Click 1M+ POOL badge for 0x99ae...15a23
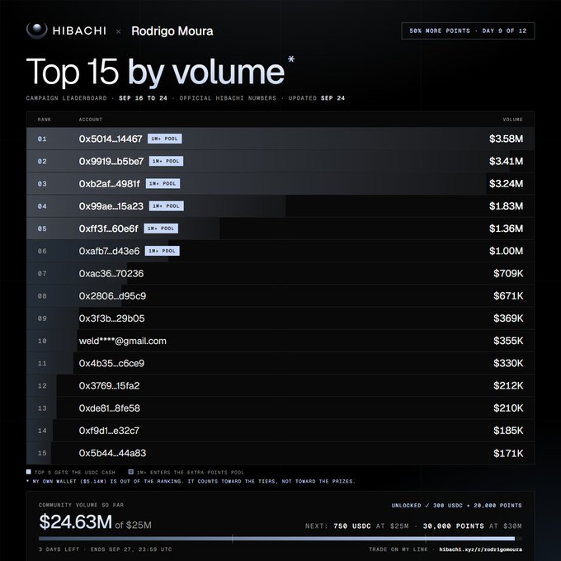 [167, 206]
